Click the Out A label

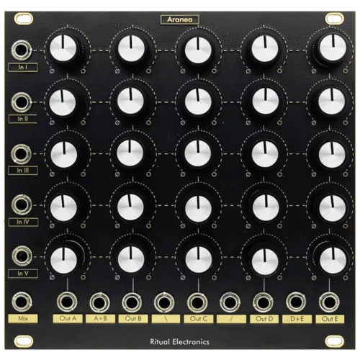68,319
